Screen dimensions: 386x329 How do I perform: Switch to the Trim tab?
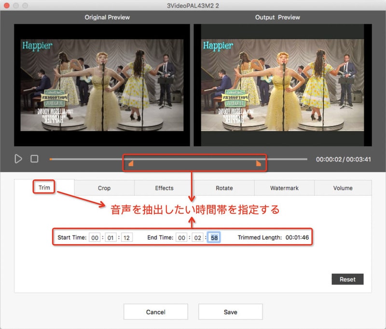click(44, 188)
